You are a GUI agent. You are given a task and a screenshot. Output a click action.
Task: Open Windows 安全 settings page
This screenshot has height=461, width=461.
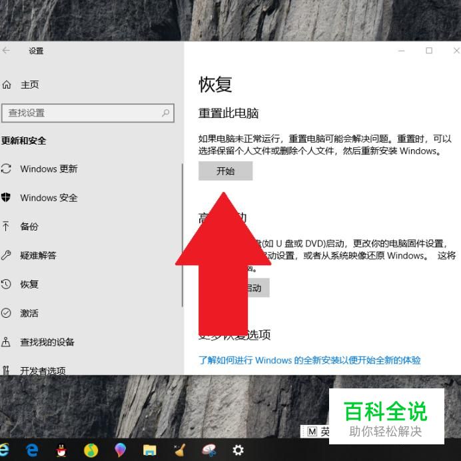pos(49,198)
